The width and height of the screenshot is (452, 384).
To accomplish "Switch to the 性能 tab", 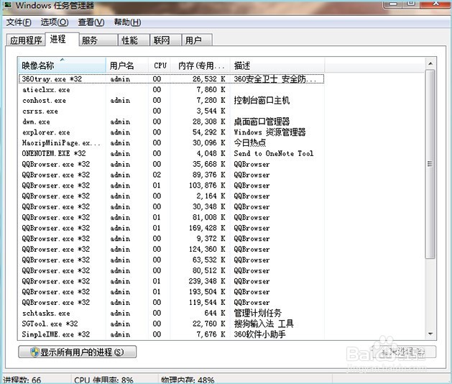I will point(134,40).
